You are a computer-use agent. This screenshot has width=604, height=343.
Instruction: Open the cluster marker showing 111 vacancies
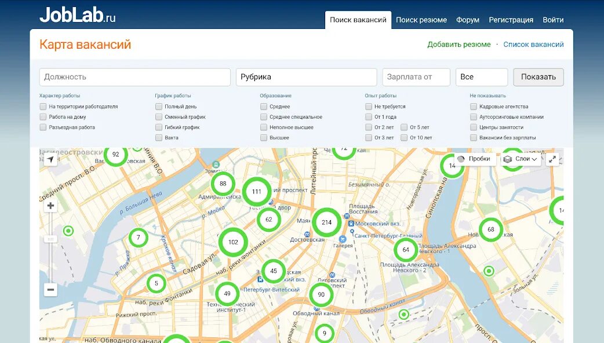coord(257,191)
